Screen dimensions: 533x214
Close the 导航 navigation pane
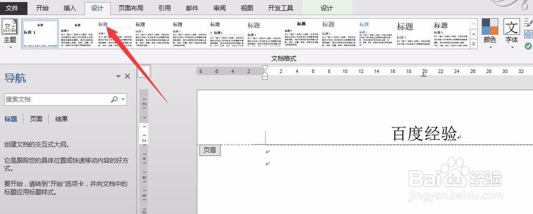coord(127,76)
